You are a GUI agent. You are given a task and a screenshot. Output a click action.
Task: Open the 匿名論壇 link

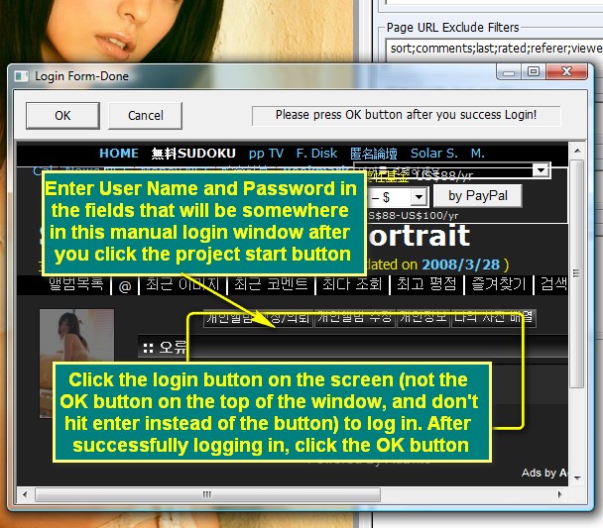click(x=374, y=154)
